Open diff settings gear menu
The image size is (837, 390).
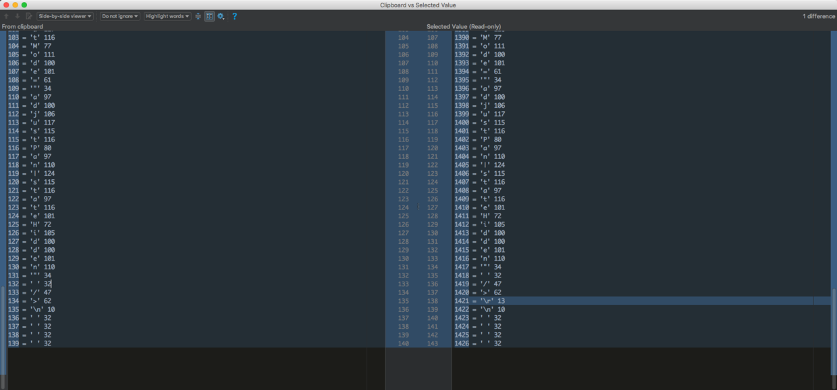point(221,16)
